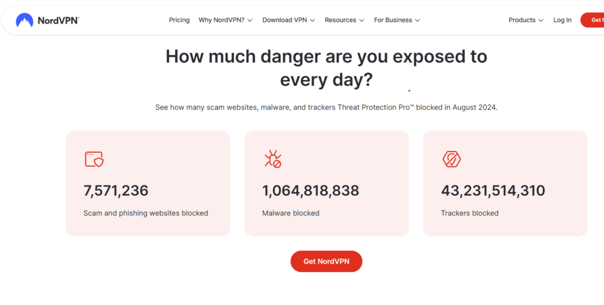This screenshot has height=305, width=604.
Task: Click the trackers blocked hexagon icon
Action: [x=451, y=159]
